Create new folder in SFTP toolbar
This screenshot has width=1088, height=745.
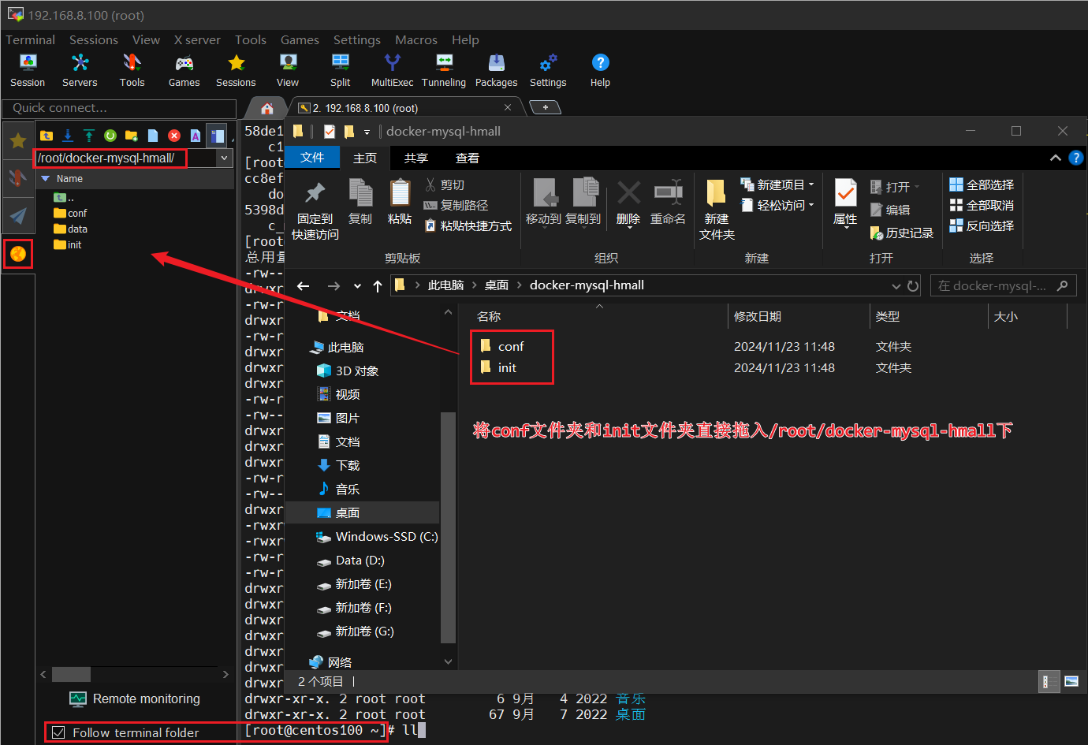pos(132,136)
